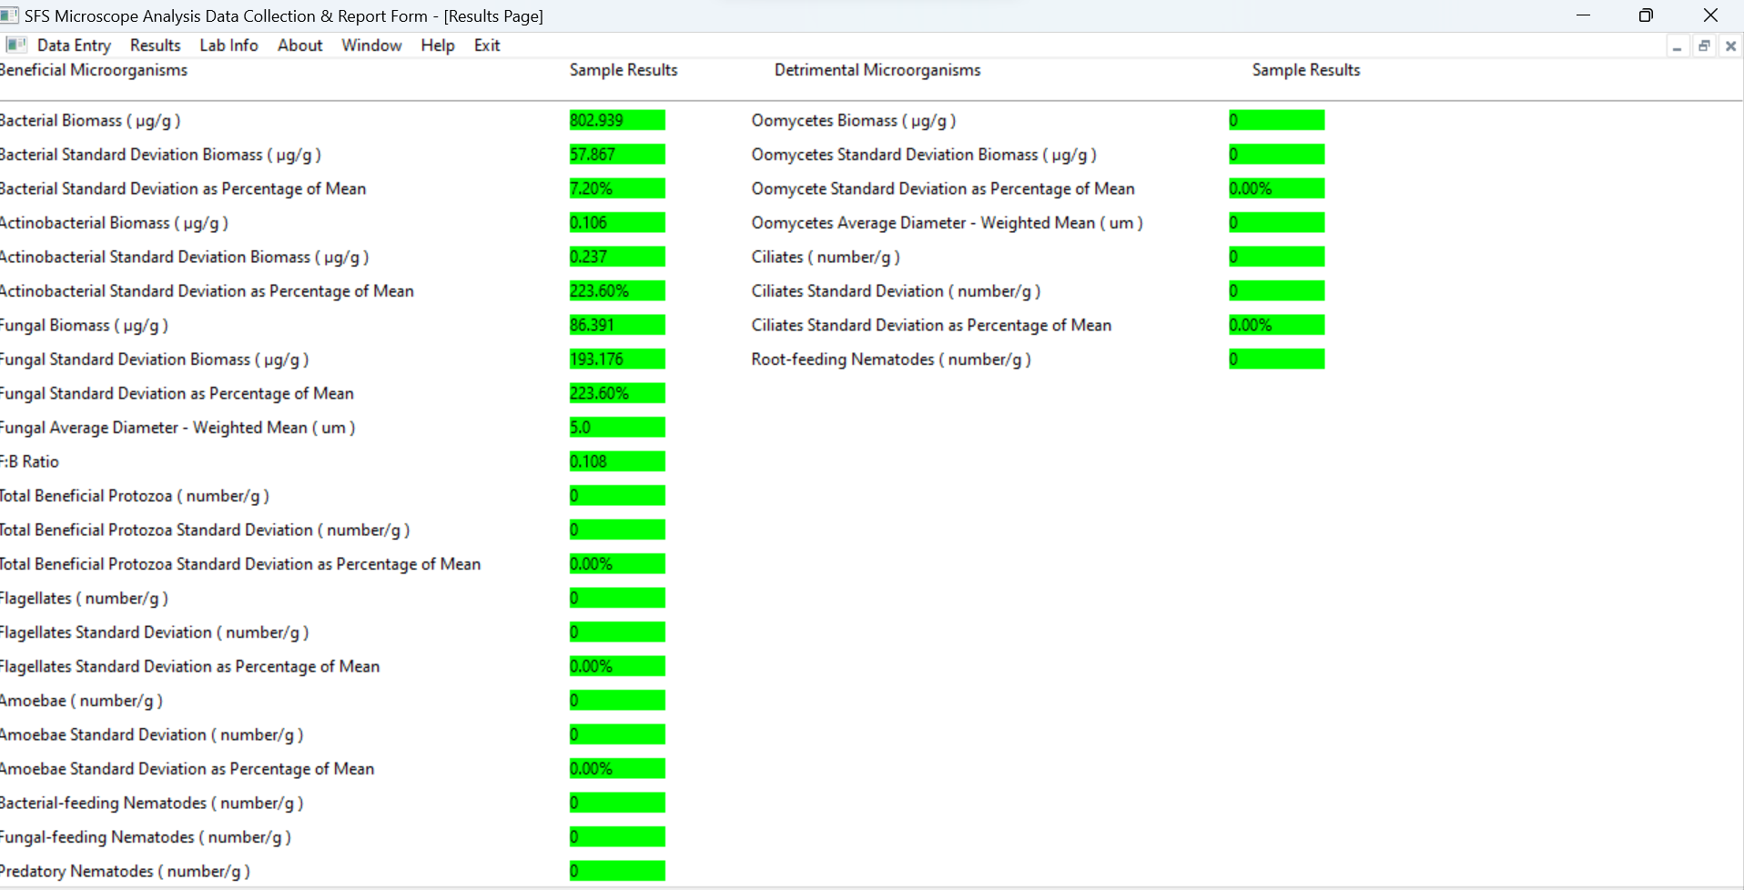Click Flagellates Standard Deviation number/g value
The height and width of the screenshot is (890, 1744).
pyautogui.click(x=617, y=632)
